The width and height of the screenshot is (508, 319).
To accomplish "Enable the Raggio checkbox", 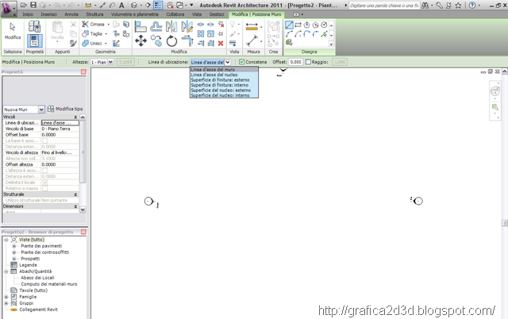I will click(x=309, y=61).
